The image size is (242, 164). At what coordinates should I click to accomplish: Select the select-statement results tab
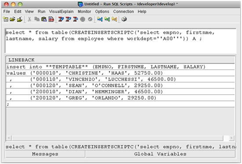[121, 147]
